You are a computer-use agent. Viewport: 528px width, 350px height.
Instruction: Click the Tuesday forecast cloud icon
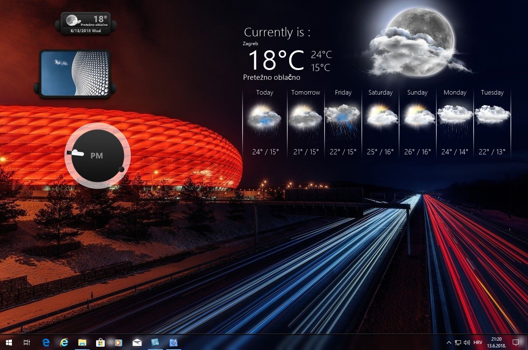pos(492,115)
